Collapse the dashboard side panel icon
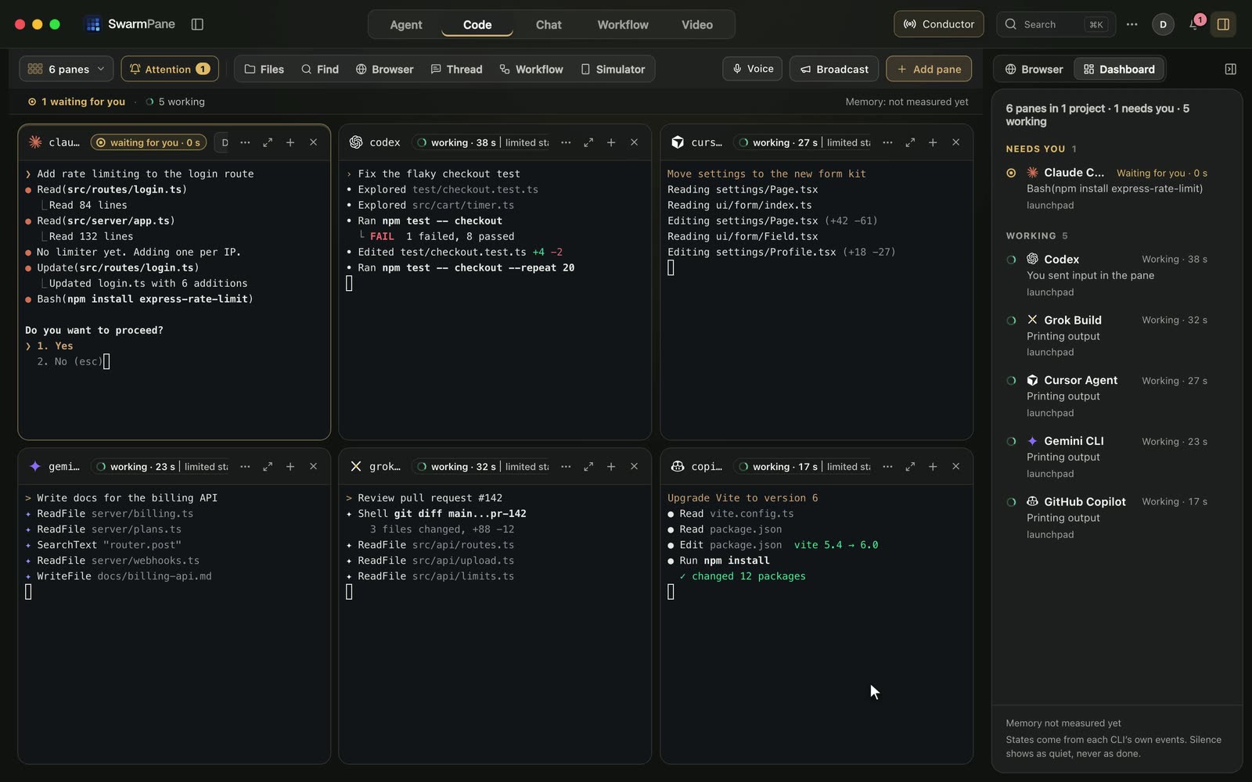This screenshot has width=1252, height=782. (1230, 69)
